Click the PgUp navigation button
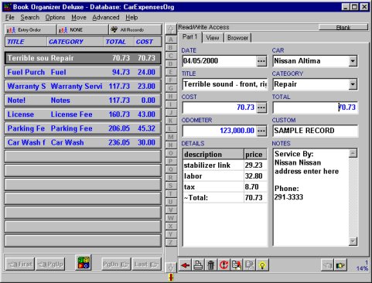372x283 pixels. click(x=50, y=264)
